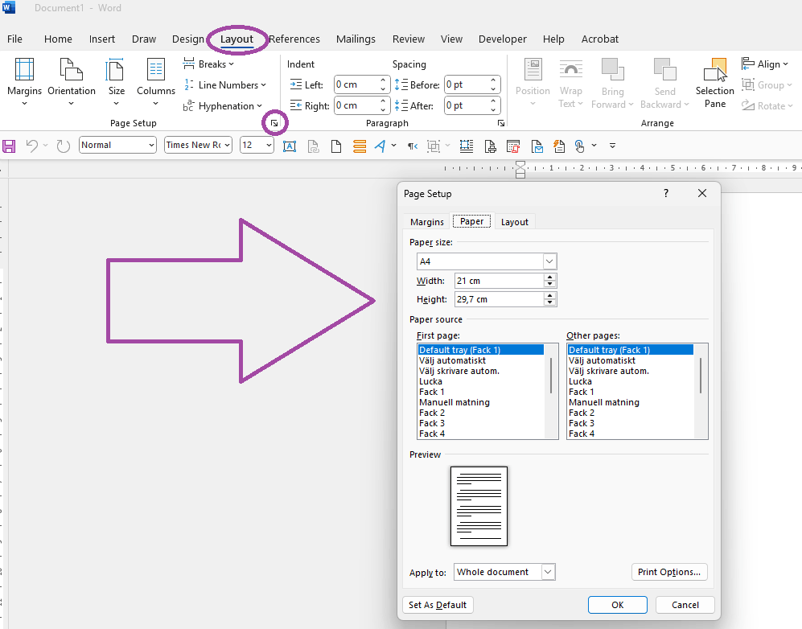The height and width of the screenshot is (629, 802).
Task: Click the paper Width field showing 21 cm
Action: pos(499,281)
